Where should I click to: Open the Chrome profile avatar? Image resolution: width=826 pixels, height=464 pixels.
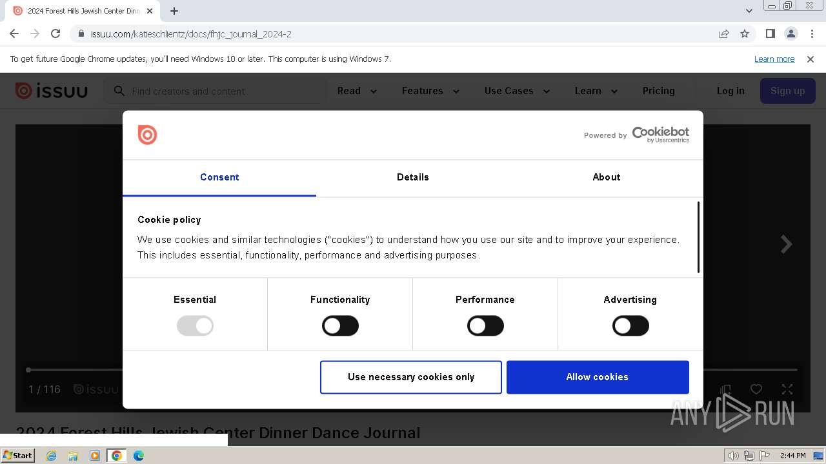point(791,34)
